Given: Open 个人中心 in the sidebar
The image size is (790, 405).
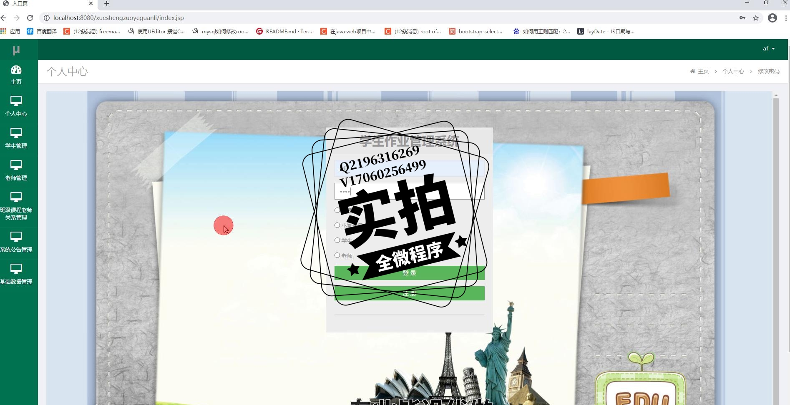Looking at the screenshot, I should point(16,107).
